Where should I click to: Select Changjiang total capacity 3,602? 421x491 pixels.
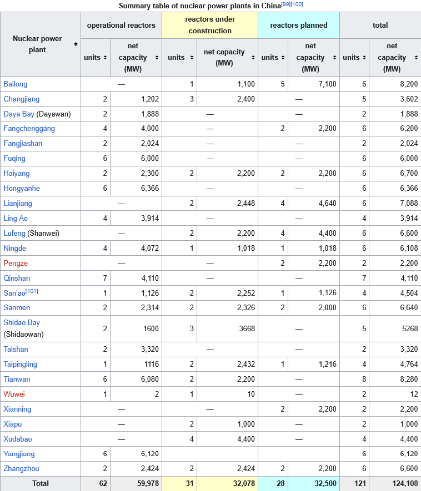coord(409,99)
